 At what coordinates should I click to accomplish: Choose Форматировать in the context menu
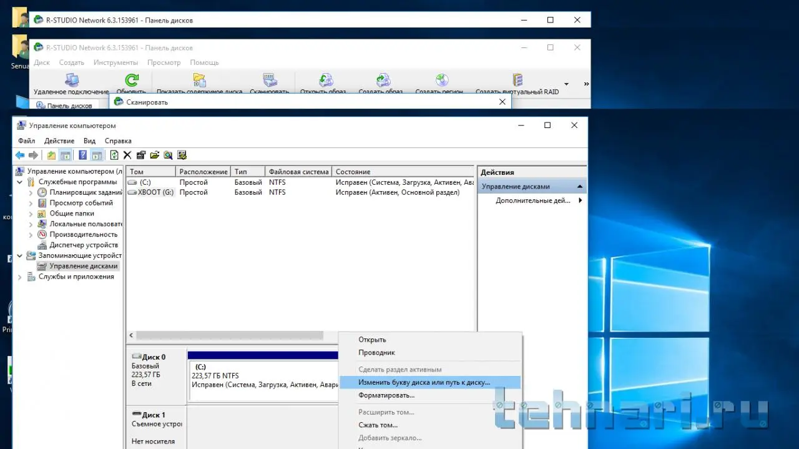[x=386, y=395]
